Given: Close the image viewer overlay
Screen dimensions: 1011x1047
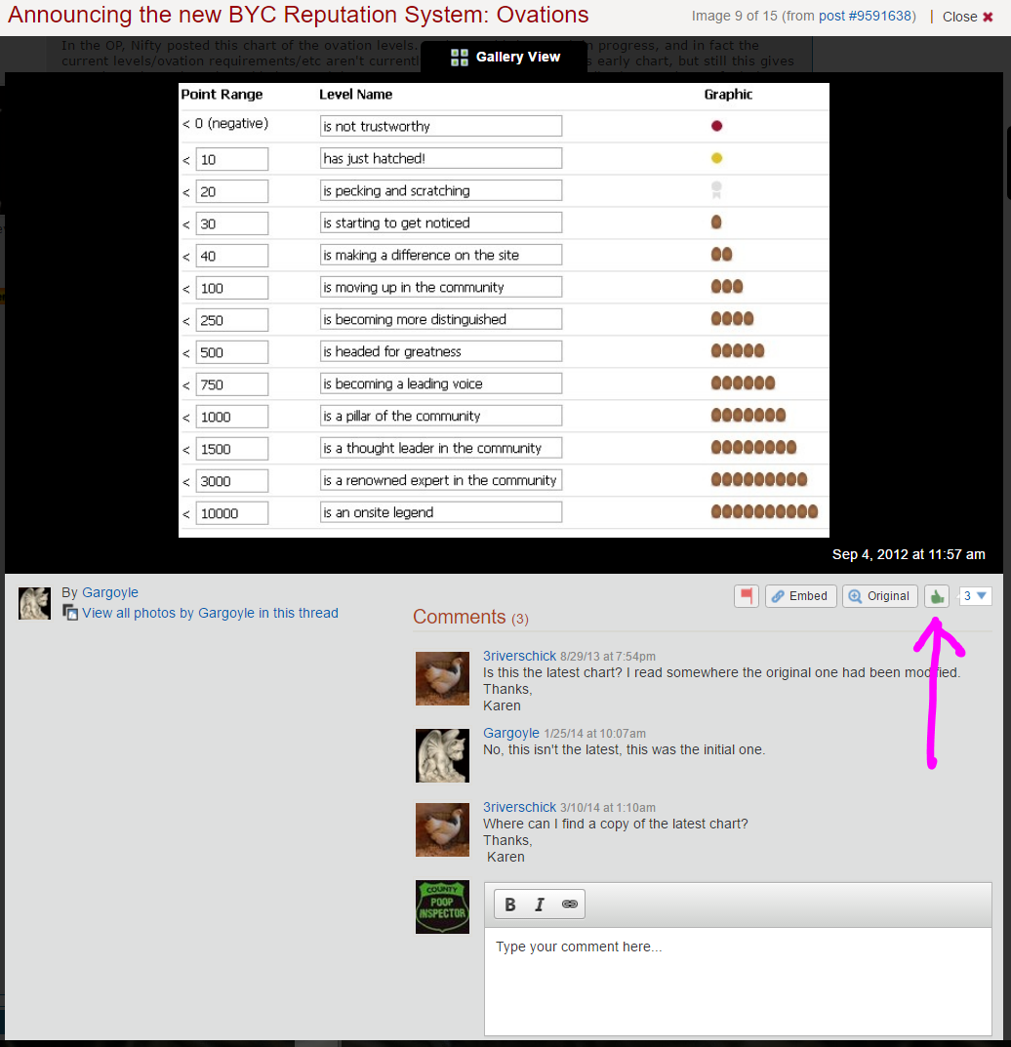Looking at the screenshot, I should [967, 17].
